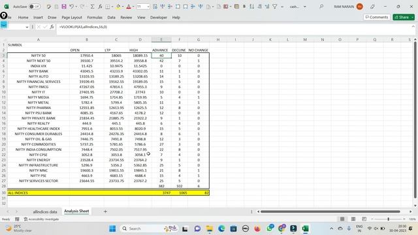Viewport: 418px width, 235px height.
Task: Select the NIFTY BANK cell
Action: [39, 71]
